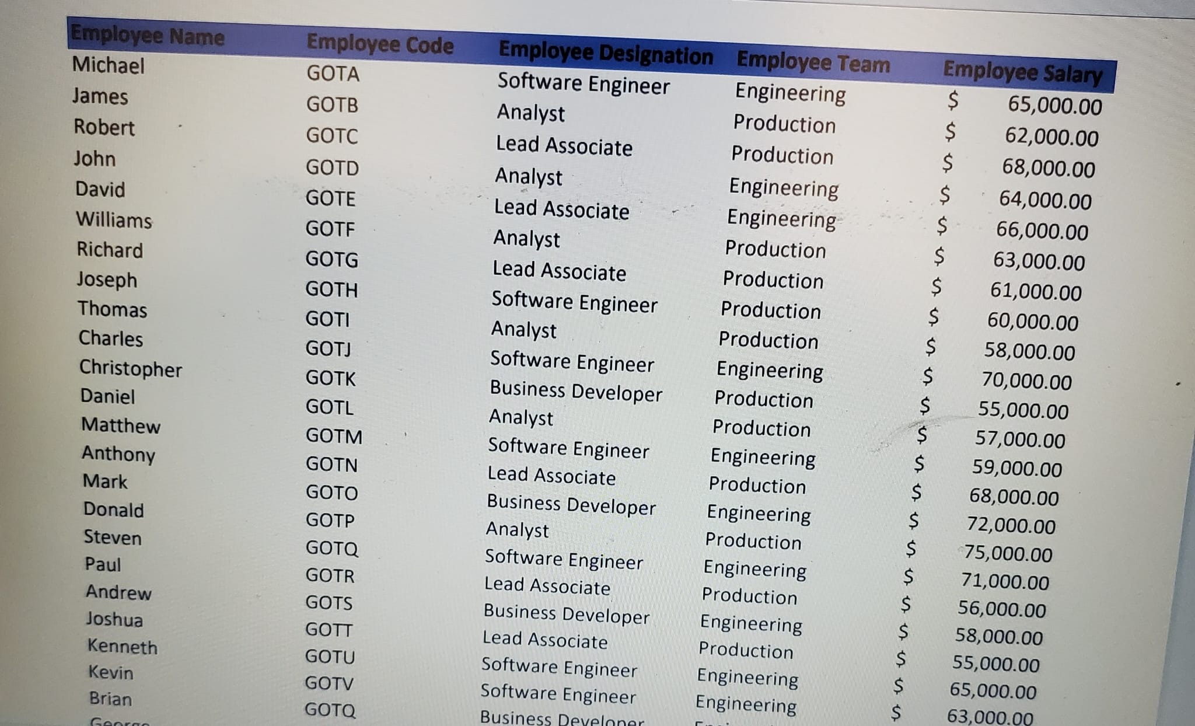Viewport: 1195px width, 726px height.
Task: Click the 70,000.00 salary cell
Action: pos(1026,381)
